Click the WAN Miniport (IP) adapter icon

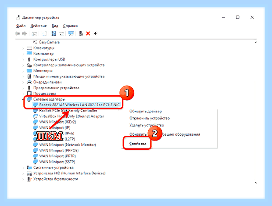coord(36,128)
